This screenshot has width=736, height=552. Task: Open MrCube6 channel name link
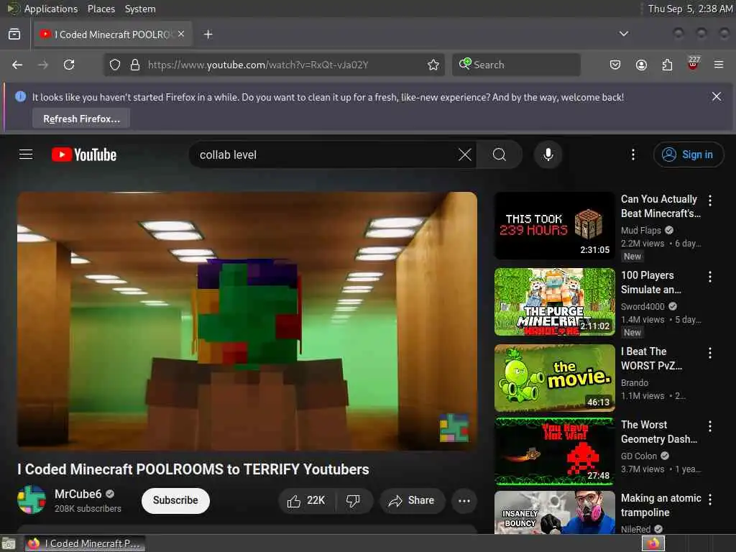(x=78, y=494)
